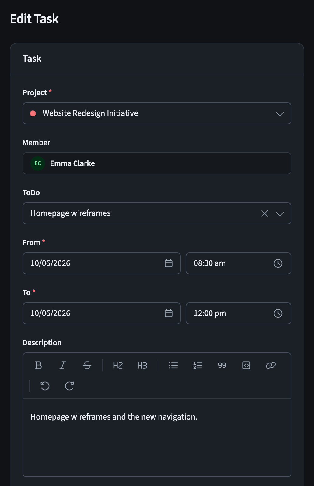The height and width of the screenshot is (486, 314).
Task: Open calendar picker for From date
Action: click(169, 263)
